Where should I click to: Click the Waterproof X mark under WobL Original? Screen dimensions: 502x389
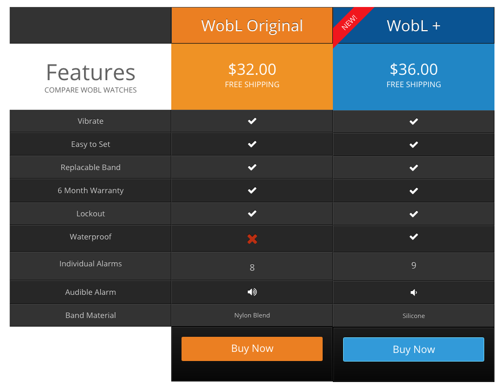point(252,238)
